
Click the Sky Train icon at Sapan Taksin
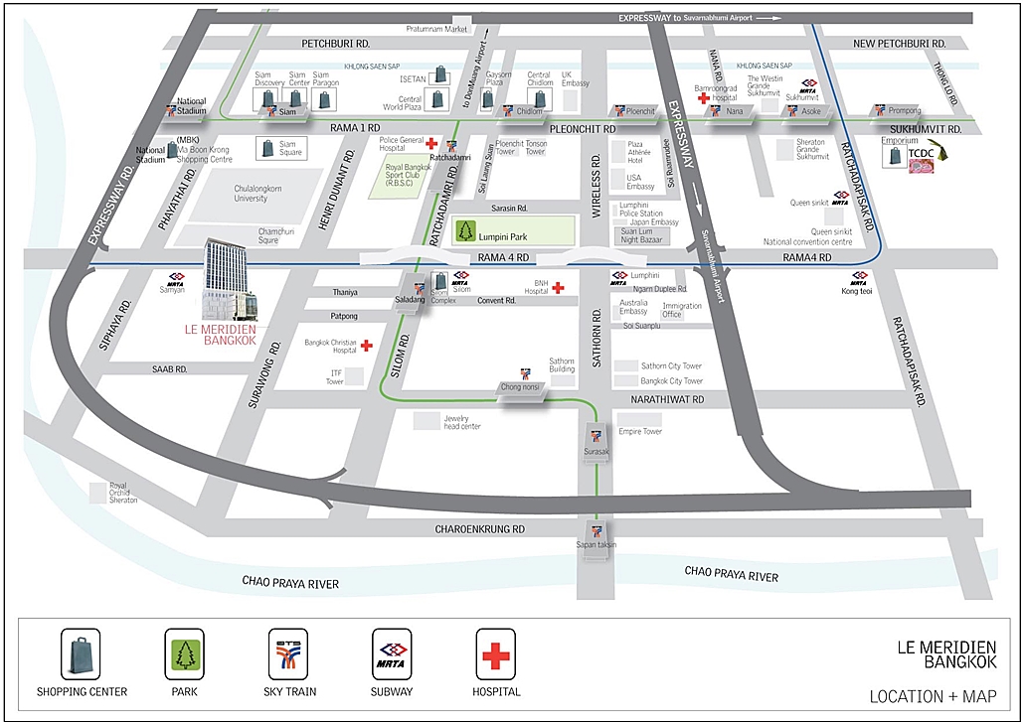(595, 531)
